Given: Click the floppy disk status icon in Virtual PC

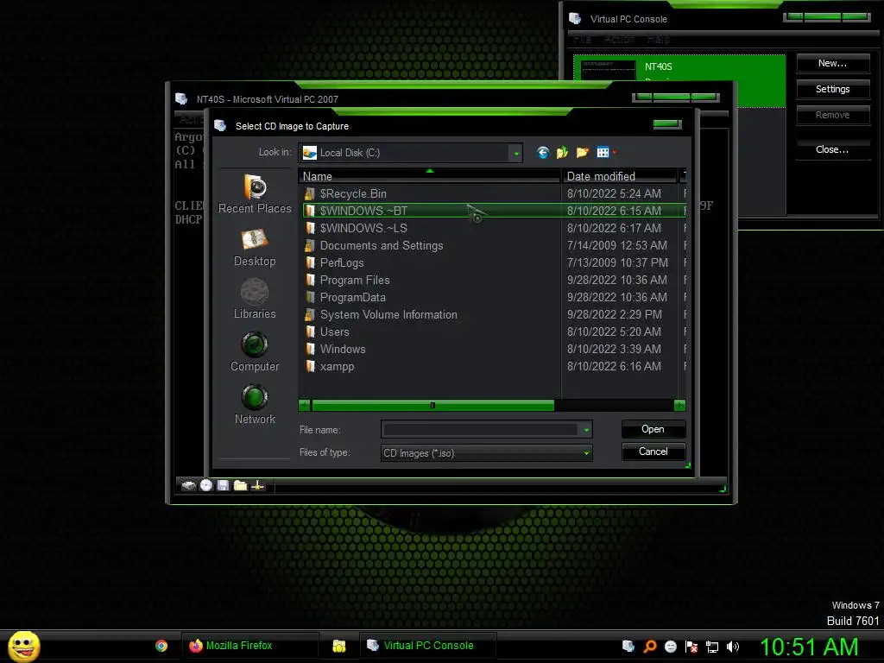Looking at the screenshot, I should [x=224, y=485].
